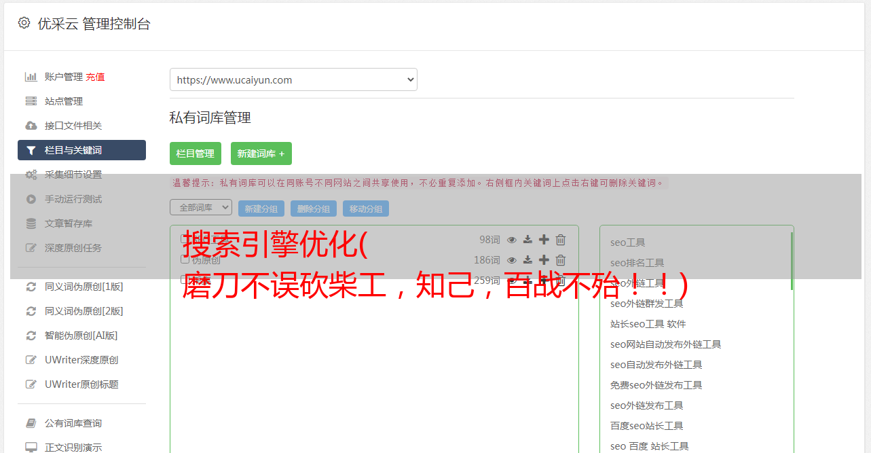Select keyword 百度seo站长工具
Screen dimensions: 871x453
pos(646,426)
